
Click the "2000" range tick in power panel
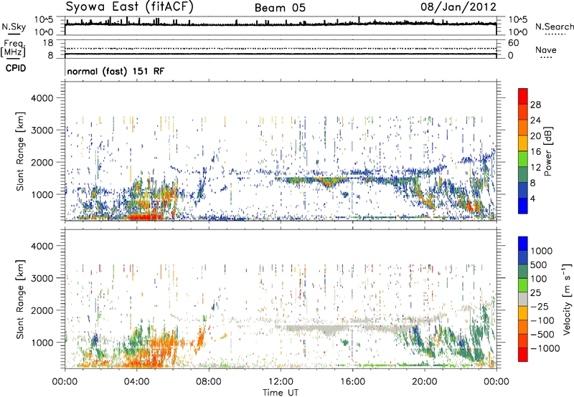coord(42,162)
